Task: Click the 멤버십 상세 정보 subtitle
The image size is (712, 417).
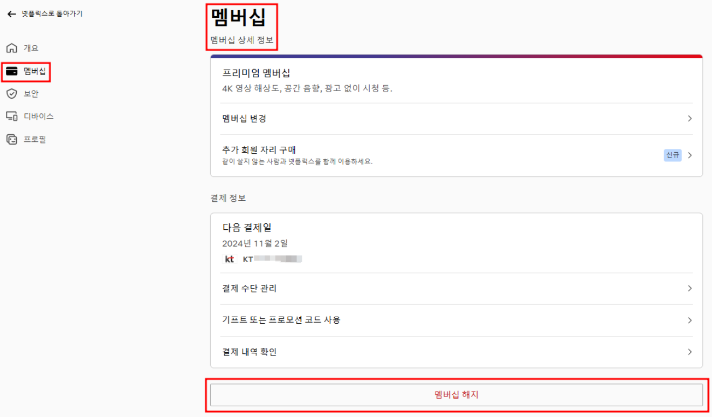Action: coord(242,40)
